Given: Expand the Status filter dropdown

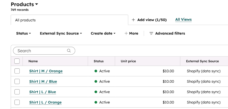Looking at the screenshot, I should [x=23, y=33].
